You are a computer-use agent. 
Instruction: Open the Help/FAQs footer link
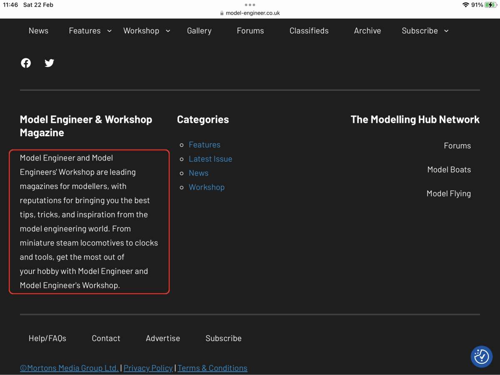[x=47, y=338]
